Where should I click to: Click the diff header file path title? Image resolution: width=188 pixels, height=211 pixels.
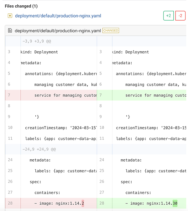click(58, 31)
